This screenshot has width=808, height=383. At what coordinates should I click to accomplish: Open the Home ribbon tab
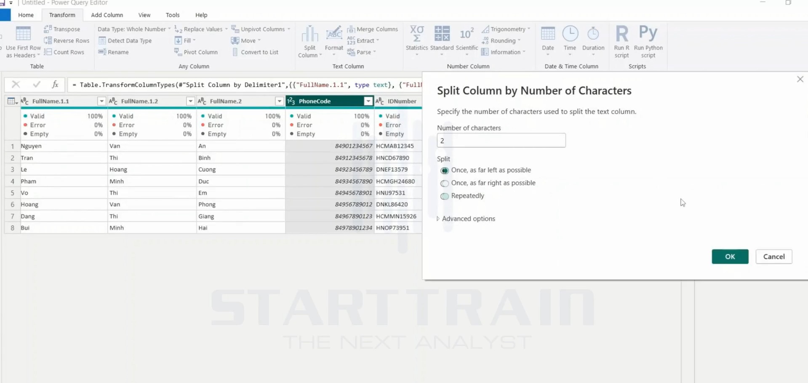click(26, 15)
